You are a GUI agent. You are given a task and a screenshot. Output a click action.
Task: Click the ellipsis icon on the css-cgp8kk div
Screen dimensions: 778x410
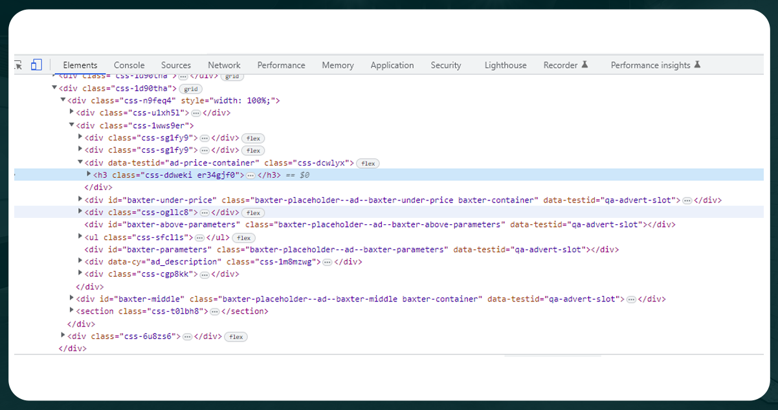coord(204,274)
